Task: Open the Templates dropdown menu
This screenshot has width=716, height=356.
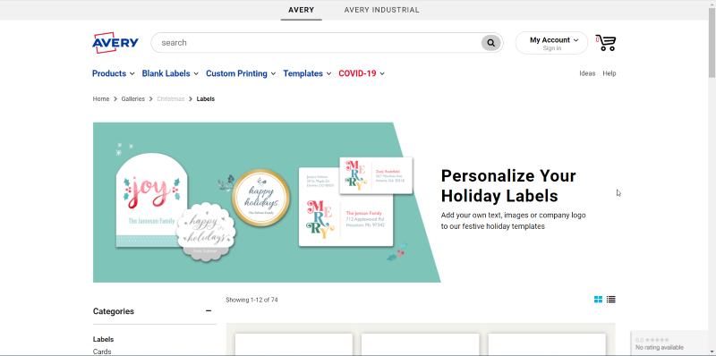Action: click(x=307, y=73)
